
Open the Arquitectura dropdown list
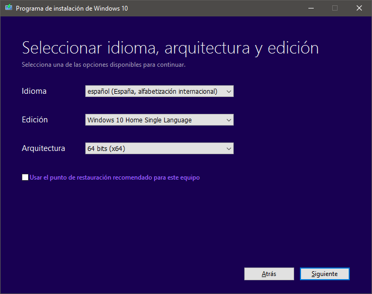(x=160, y=148)
